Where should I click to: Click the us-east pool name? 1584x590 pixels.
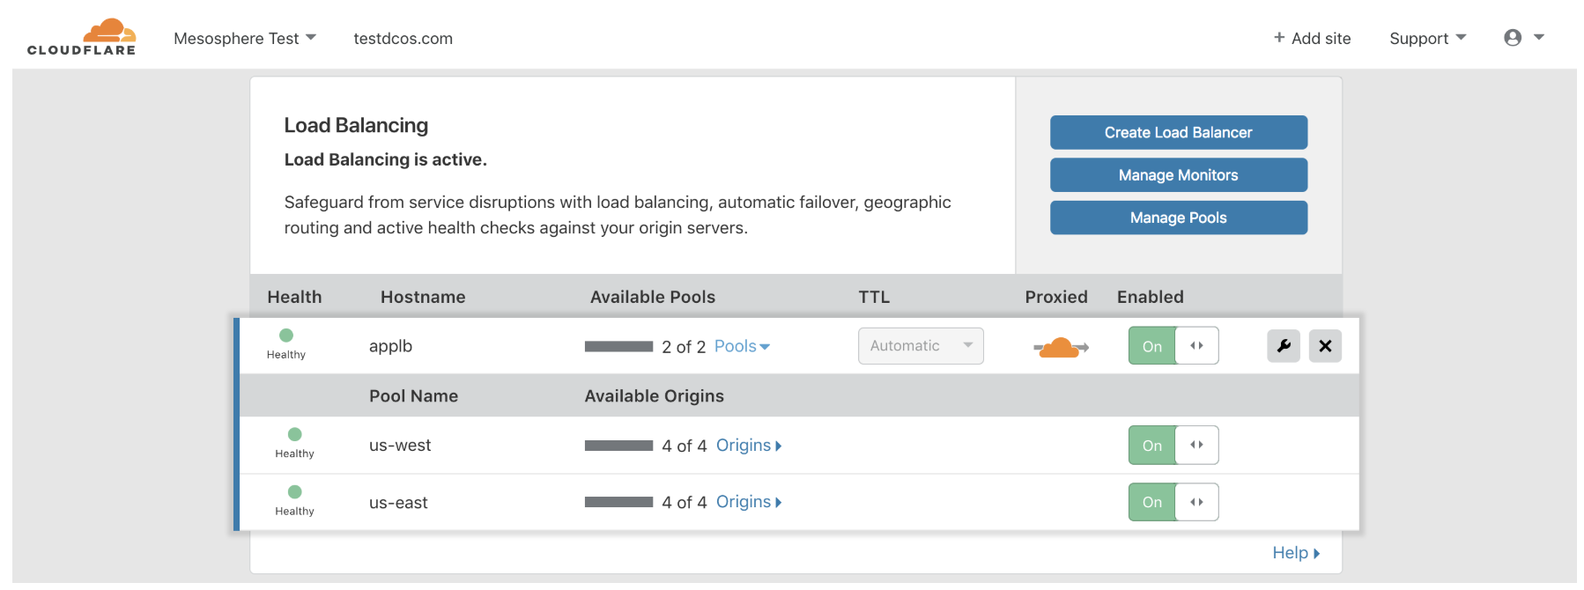coord(398,503)
